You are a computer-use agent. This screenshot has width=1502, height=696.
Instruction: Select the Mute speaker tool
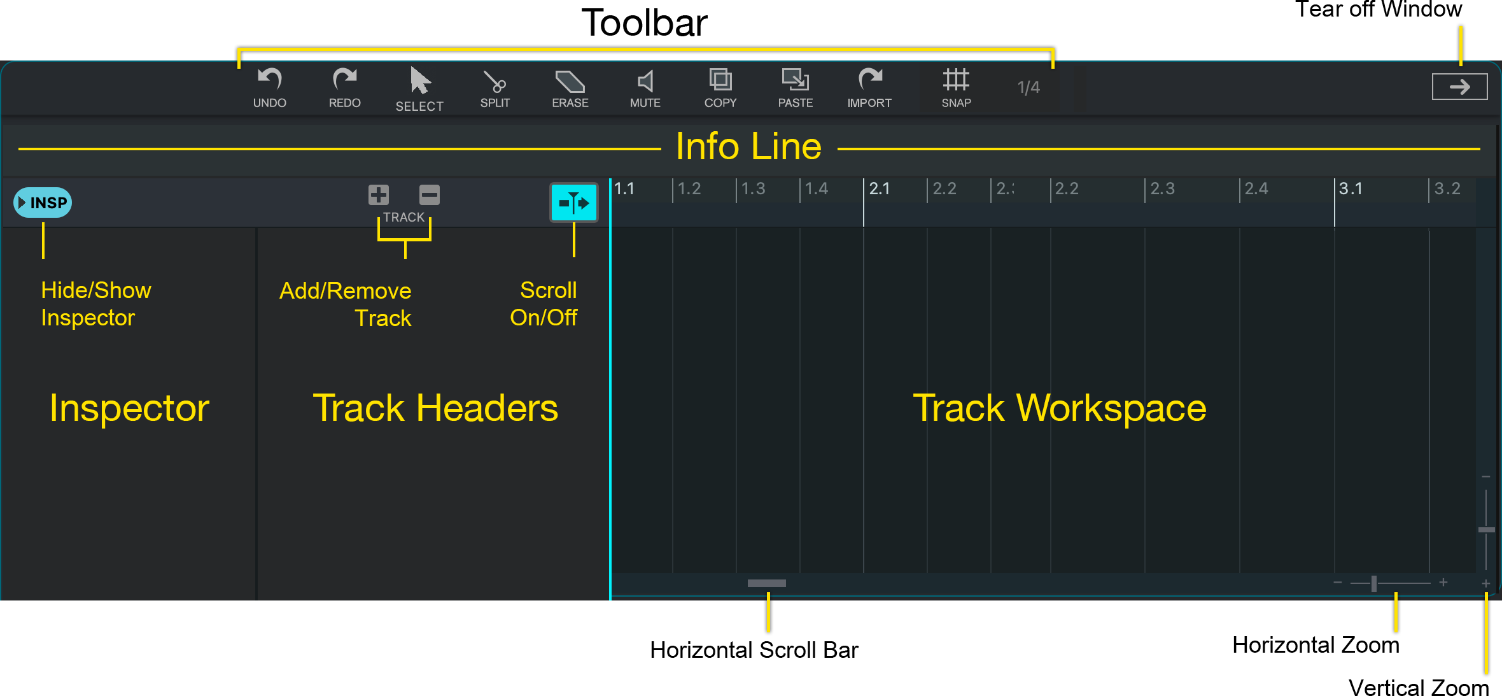[x=645, y=82]
